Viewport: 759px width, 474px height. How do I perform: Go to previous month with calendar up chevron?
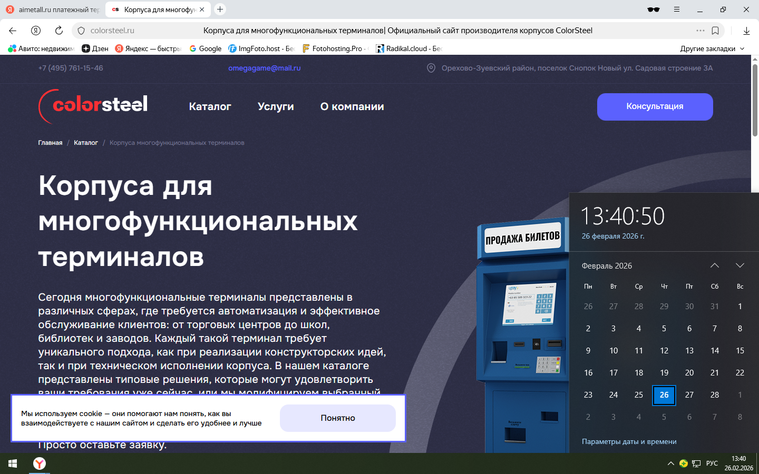(x=715, y=265)
